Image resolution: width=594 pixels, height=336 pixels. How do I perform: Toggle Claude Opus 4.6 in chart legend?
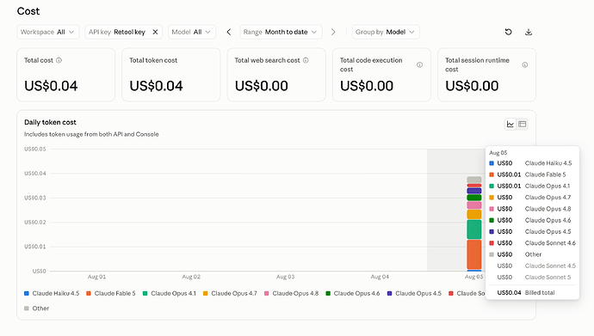(x=353, y=293)
